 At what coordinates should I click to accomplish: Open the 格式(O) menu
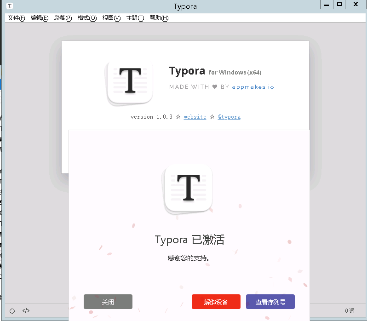tap(87, 18)
